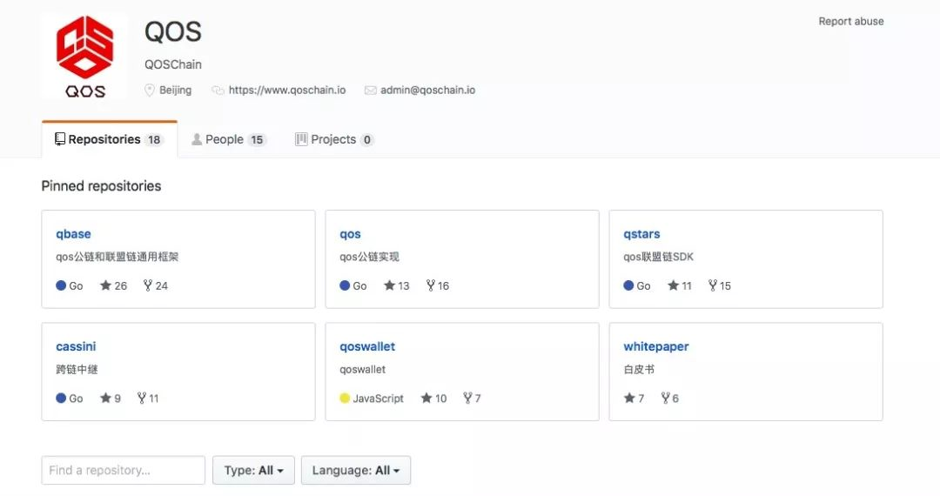
Task: Open the Type: All dropdown
Action: (253, 470)
